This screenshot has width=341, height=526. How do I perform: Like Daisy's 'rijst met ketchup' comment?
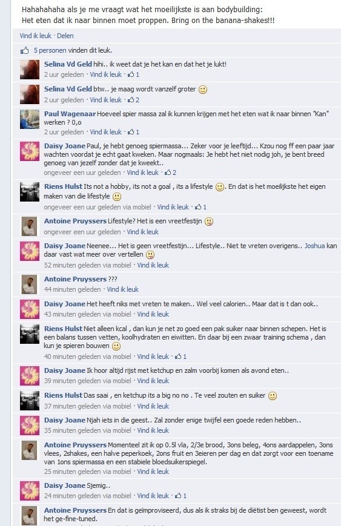coord(153,381)
